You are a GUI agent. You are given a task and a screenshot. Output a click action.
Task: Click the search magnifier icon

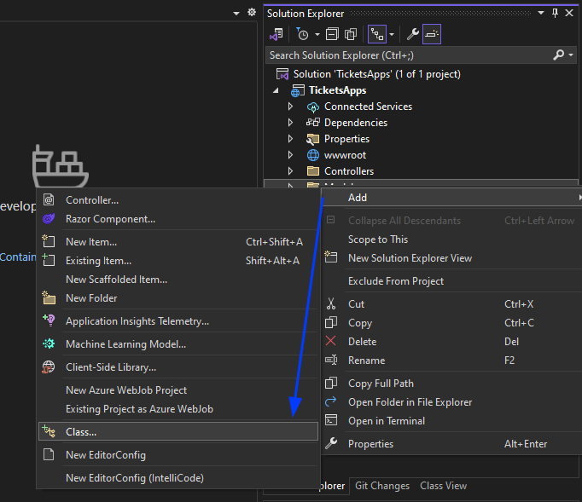click(558, 55)
